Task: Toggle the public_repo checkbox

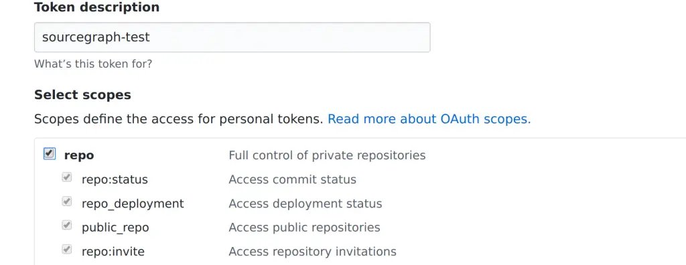Action: (x=66, y=226)
